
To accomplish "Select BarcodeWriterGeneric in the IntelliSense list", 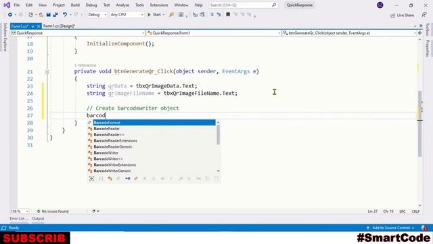I will (152, 171).
